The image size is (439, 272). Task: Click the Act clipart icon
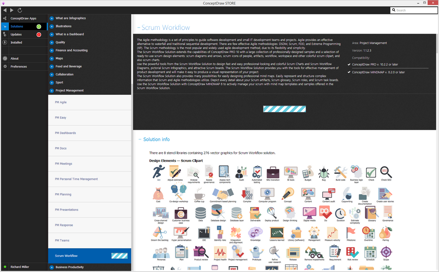point(159,171)
